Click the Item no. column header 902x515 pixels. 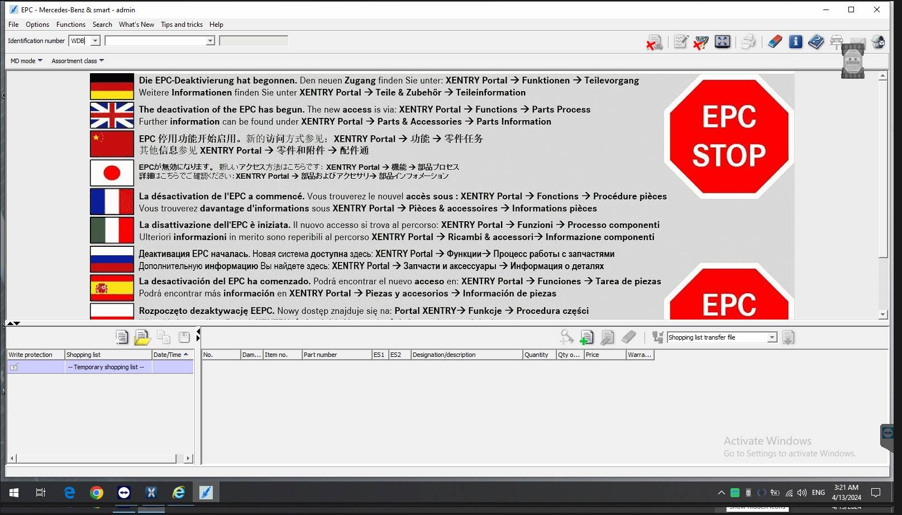click(282, 355)
